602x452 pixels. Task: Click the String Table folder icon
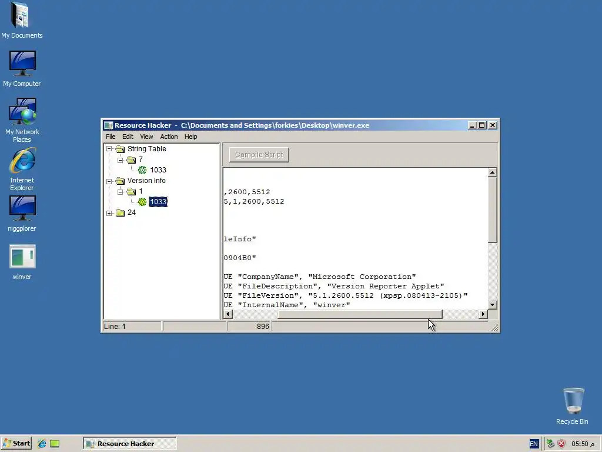[x=120, y=149]
